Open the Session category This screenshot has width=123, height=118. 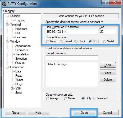(15, 16)
